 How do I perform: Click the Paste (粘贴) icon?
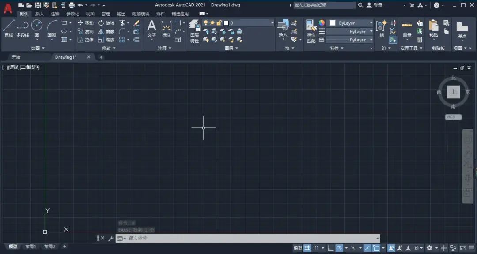(x=434, y=29)
